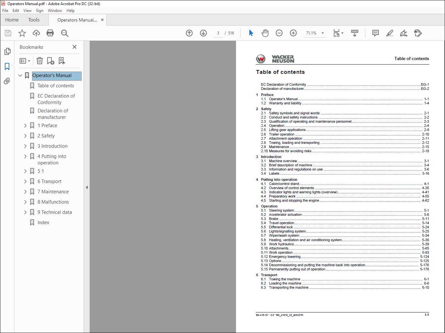This screenshot has width=445, height=333.
Task: Click TOC entry 4.1 Cabin/control stand
Action: 345,184
